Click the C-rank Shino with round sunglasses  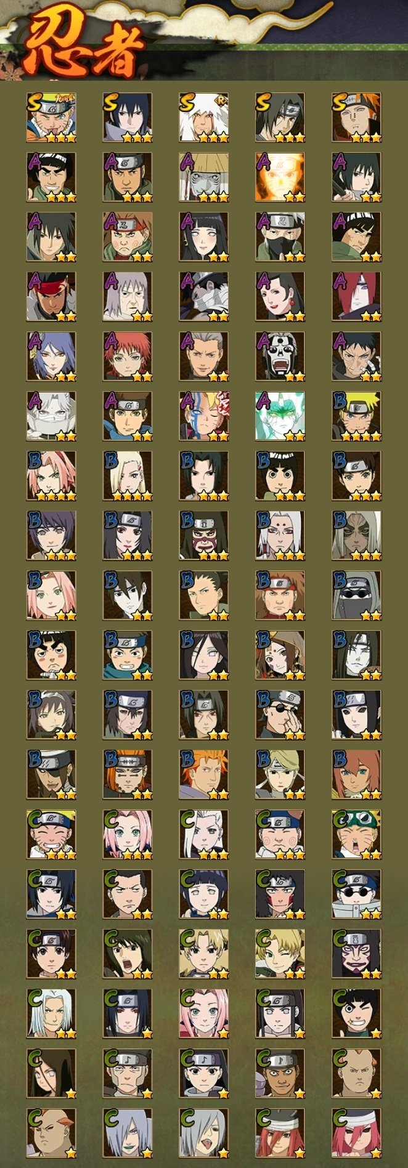pyautogui.click(x=357, y=894)
